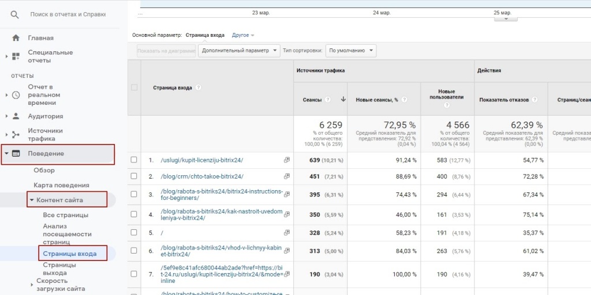Open /uslugi/kupit-licenziju-bitrix24/ in new window icon
This screenshot has height=295, width=591.
click(287, 160)
